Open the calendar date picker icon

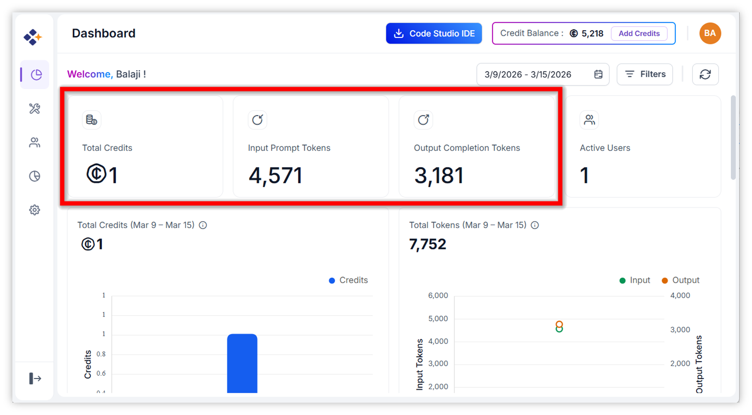coord(598,74)
